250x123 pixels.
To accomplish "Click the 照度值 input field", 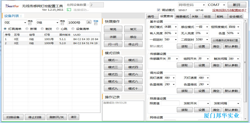I will [x=170, y=103].
